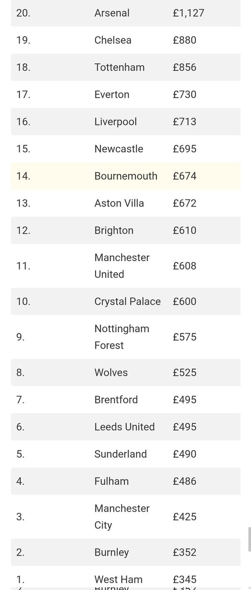The image size is (251, 590).
Task: Select Aston Villa entry
Action: [119, 203]
